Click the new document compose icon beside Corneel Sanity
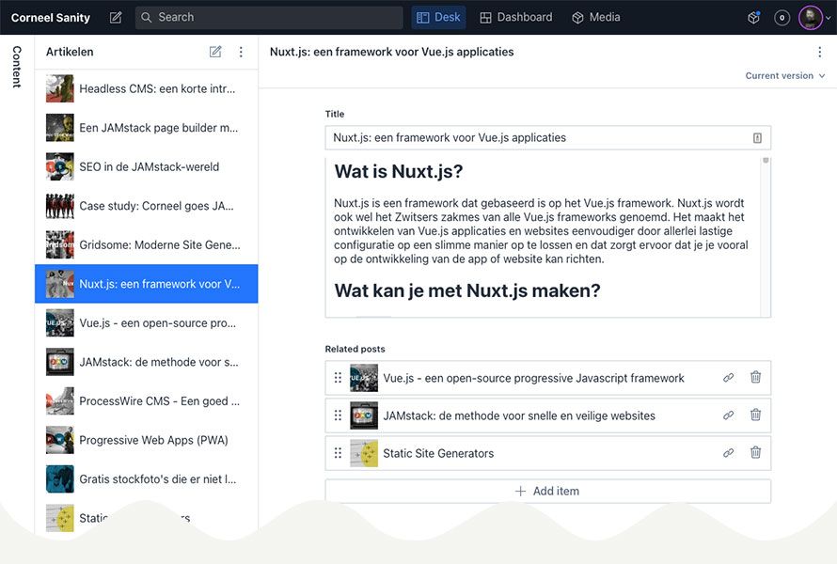 pyautogui.click(x=116, y=18)
